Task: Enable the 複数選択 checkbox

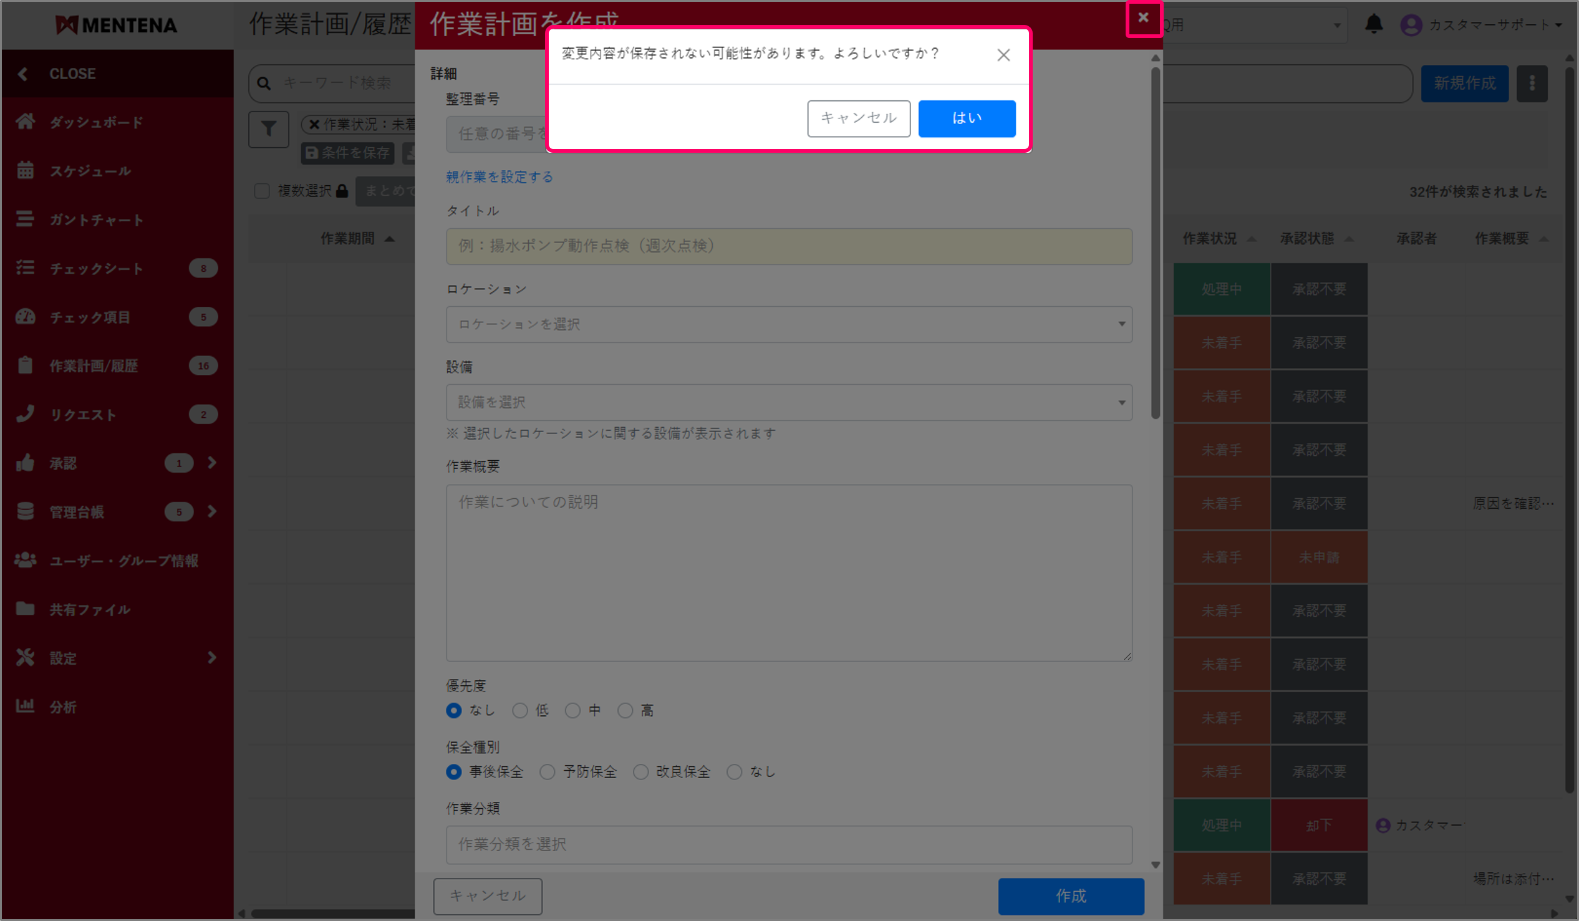Action: click(x=262, y=191)
